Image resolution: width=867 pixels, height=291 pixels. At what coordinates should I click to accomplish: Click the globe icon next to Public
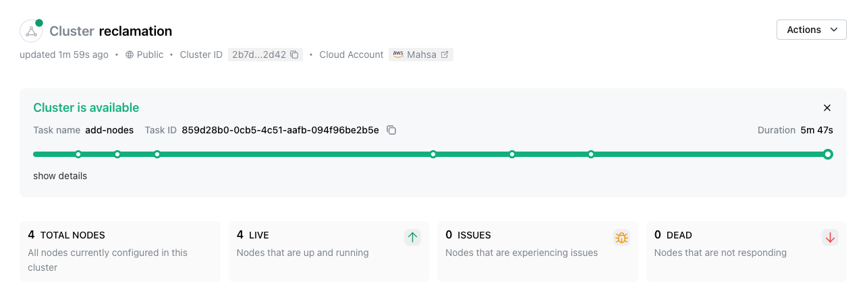[130, 55]
